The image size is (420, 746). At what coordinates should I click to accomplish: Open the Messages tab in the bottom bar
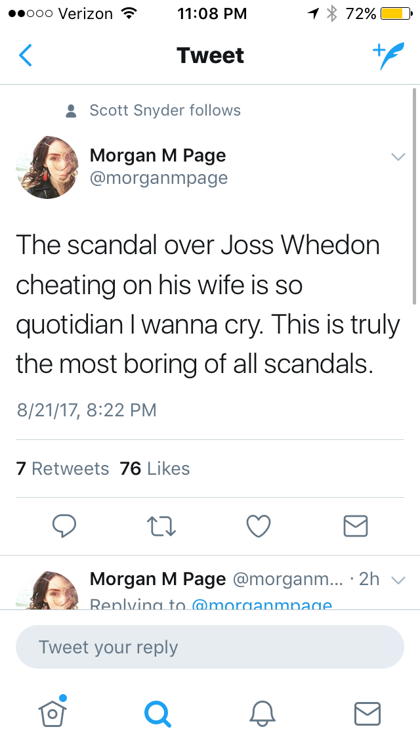(367, 714)
